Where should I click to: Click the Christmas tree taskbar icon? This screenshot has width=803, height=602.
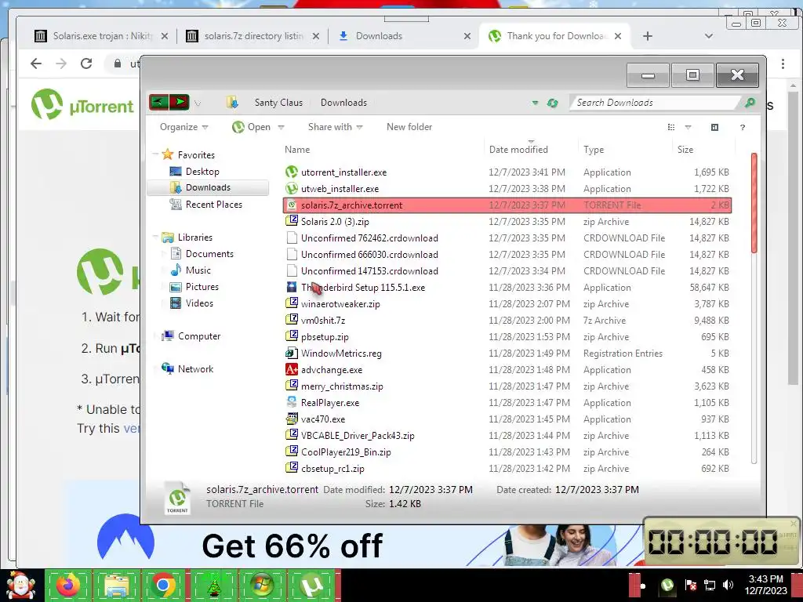click(x=213, y=585)
